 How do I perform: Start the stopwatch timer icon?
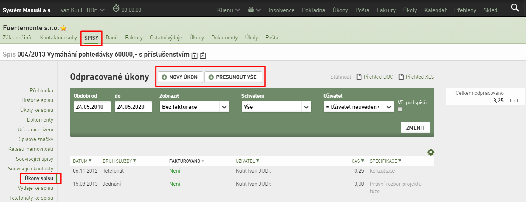tap(116, 8)
